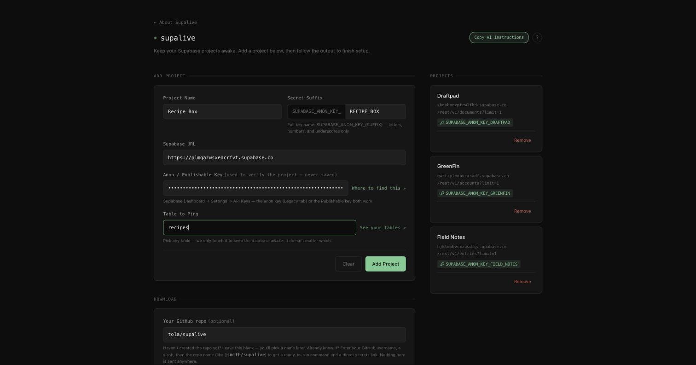Click the Add Project button
The height and width of the screenshot is (365, 696).
tap(385, 264)
